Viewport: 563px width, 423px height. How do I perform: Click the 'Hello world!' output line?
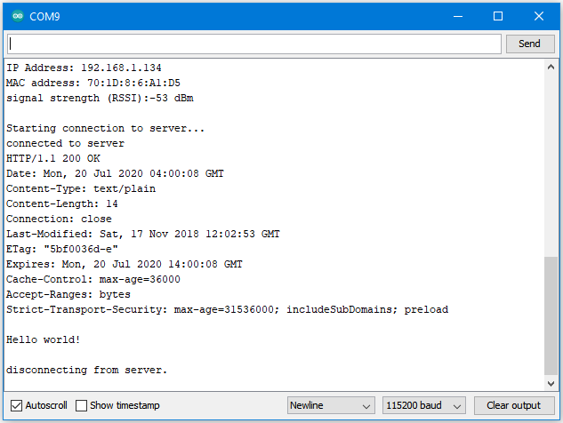(43, 339)
